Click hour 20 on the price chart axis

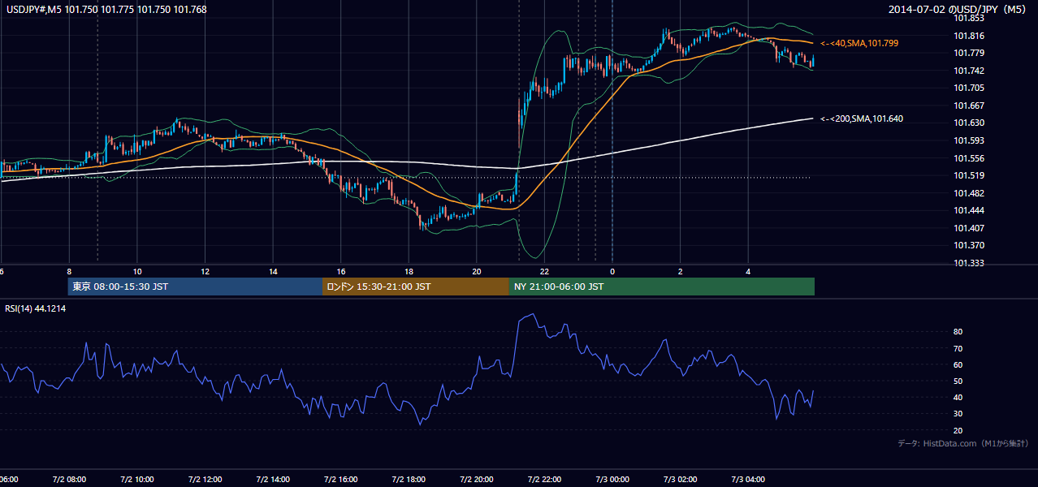pyautogui.click(x=477, y=272)
